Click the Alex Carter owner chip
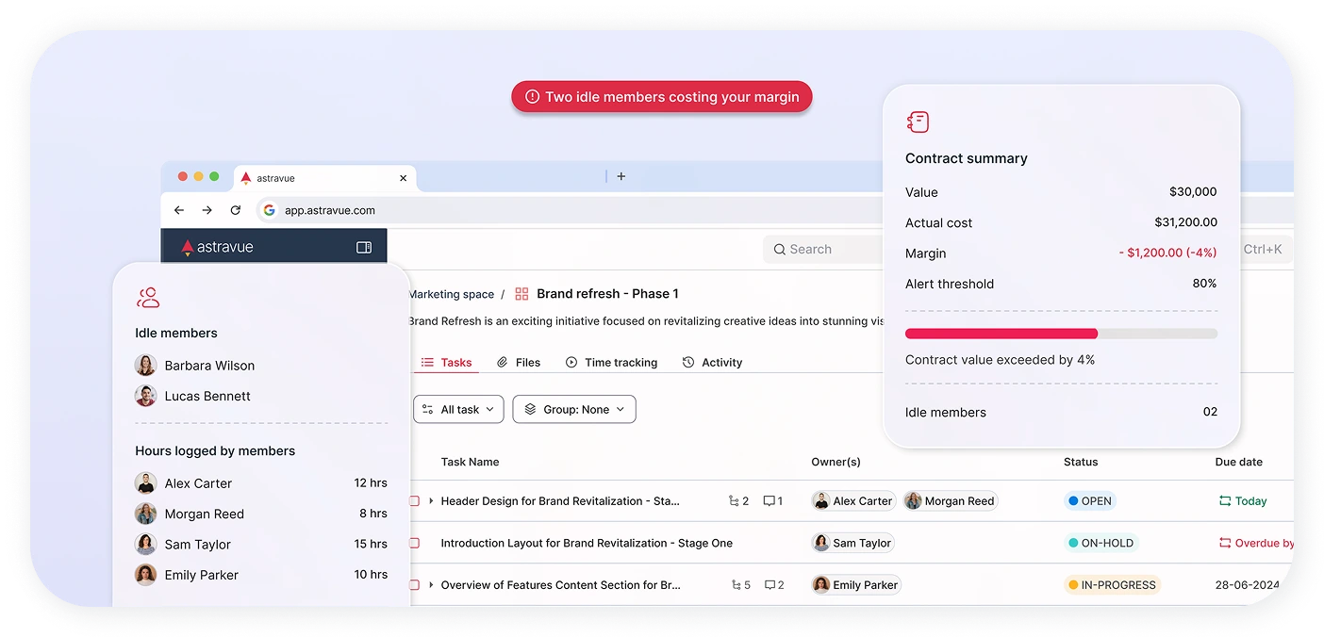Screen dimensions: 1324x637 pos(853,501)
